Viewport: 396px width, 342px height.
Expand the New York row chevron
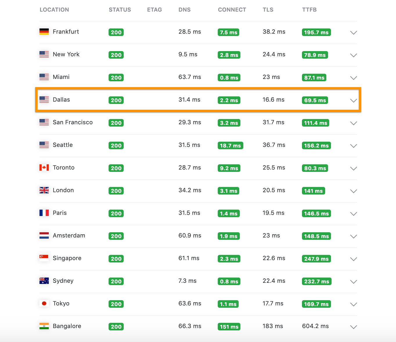353,55
